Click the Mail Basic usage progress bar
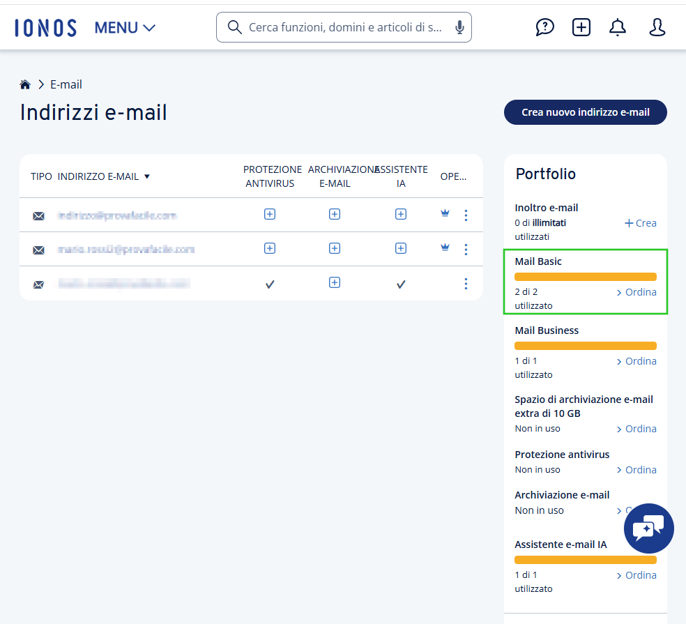Screen dimensions: 686x624 586,277
